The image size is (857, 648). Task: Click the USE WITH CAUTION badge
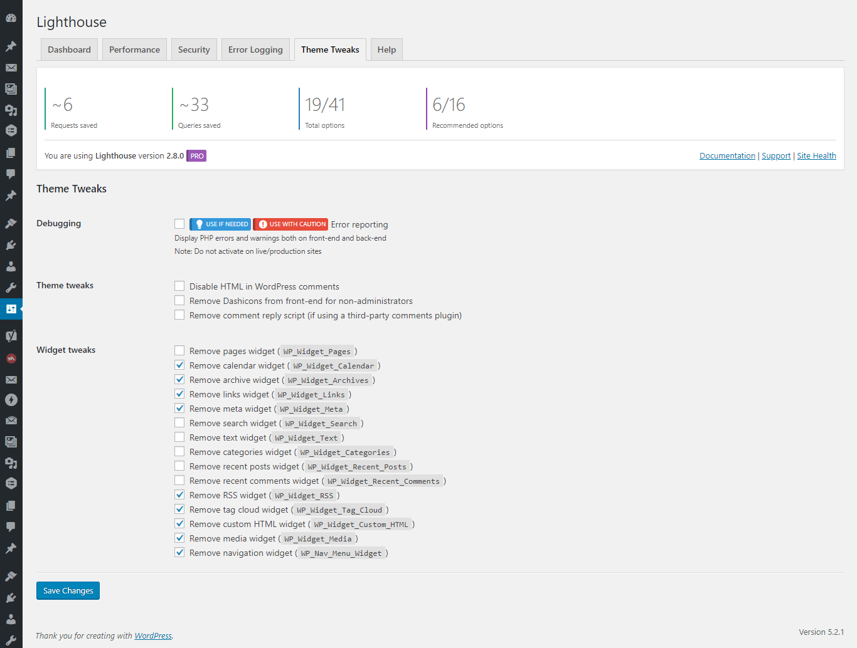(290, 224)
